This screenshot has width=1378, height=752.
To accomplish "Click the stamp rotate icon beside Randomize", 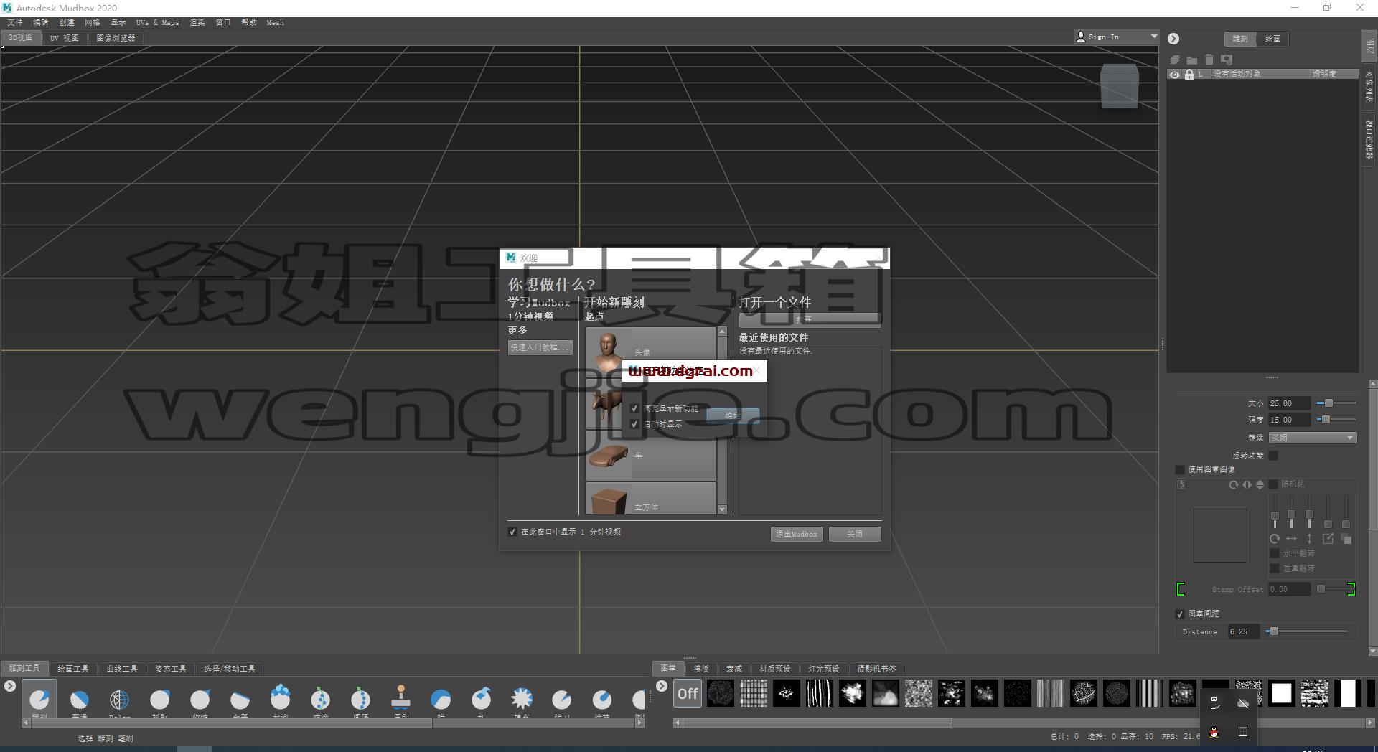I will pyautogui.click(x=1233, y=485).
